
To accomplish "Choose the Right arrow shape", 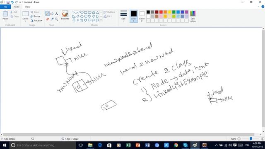I will [x=89, y=17].
